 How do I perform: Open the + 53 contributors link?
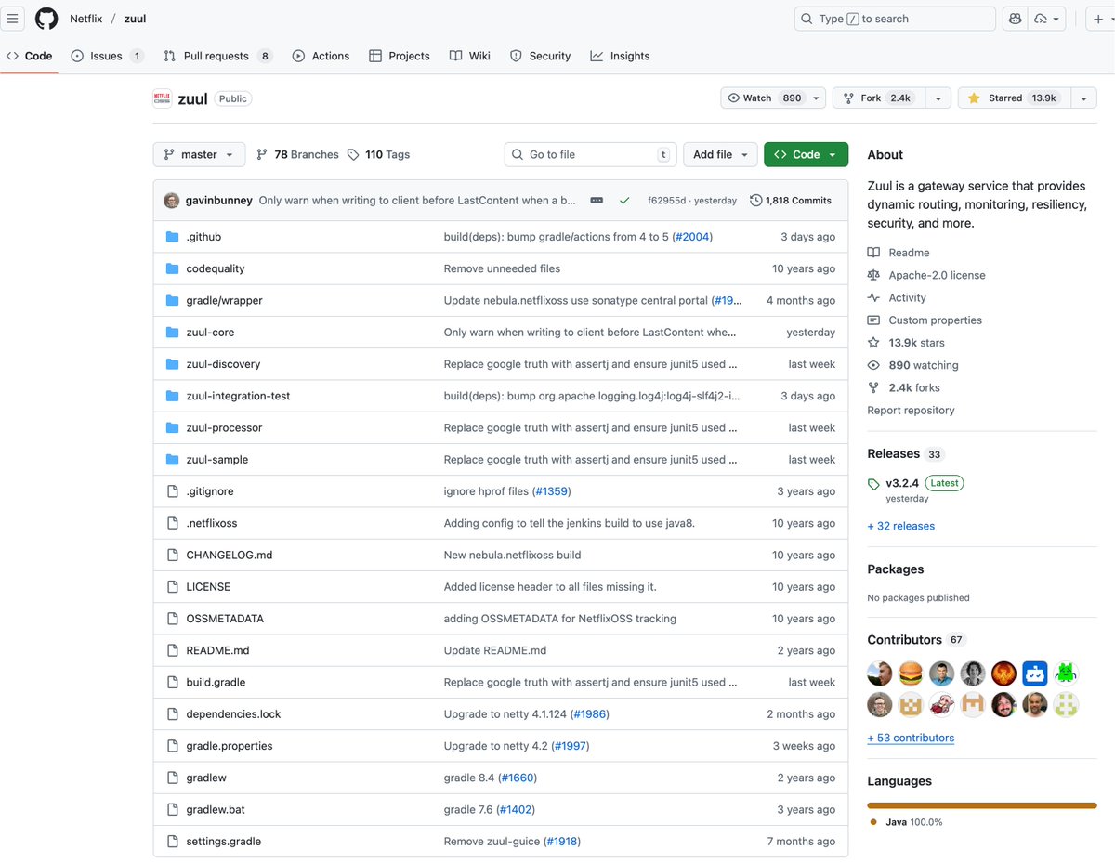[911, 738]
